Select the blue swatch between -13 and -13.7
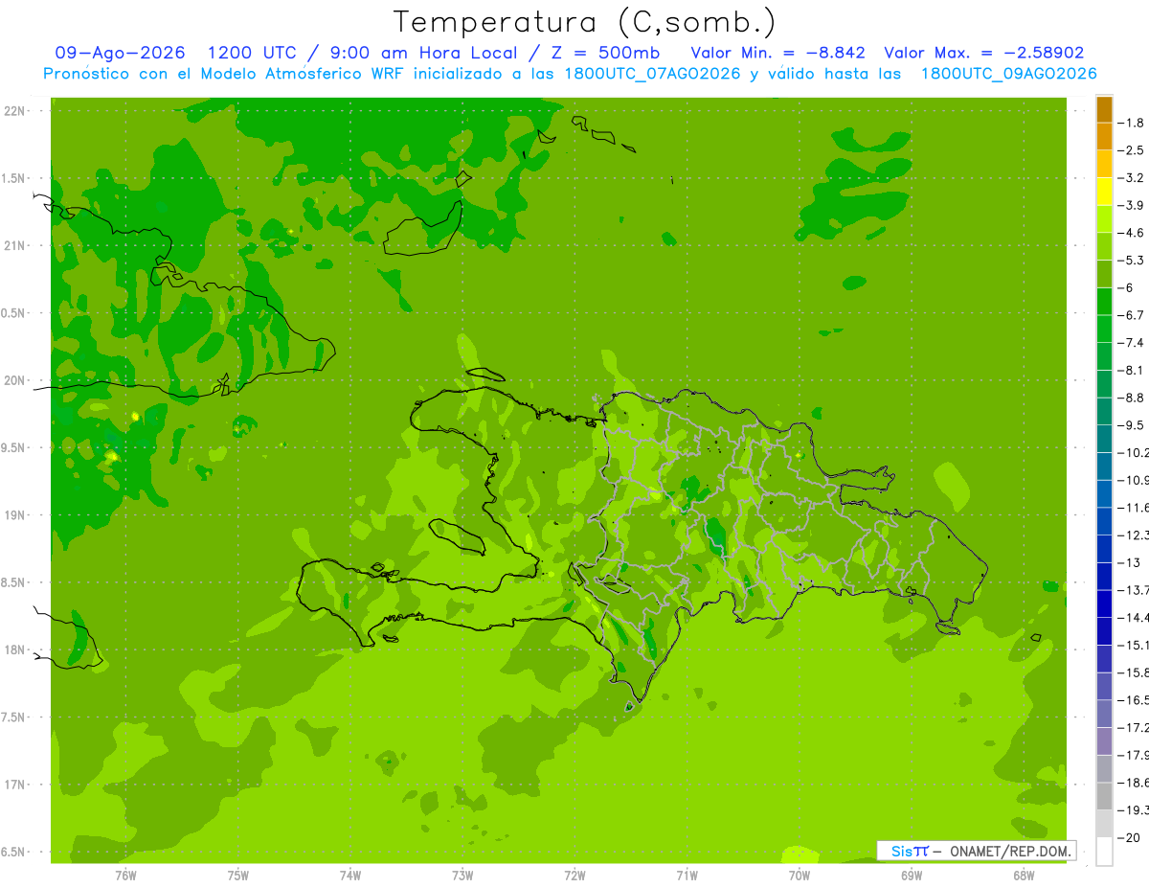Screen dimensions: 1149x888 (1104, 576)
